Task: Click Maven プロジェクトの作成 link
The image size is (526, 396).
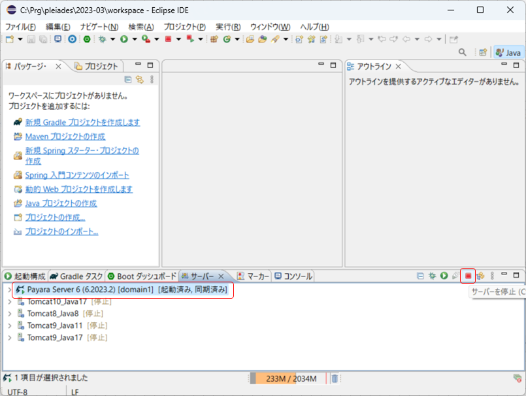Action: pyautogui.click(x=65, y=137)
